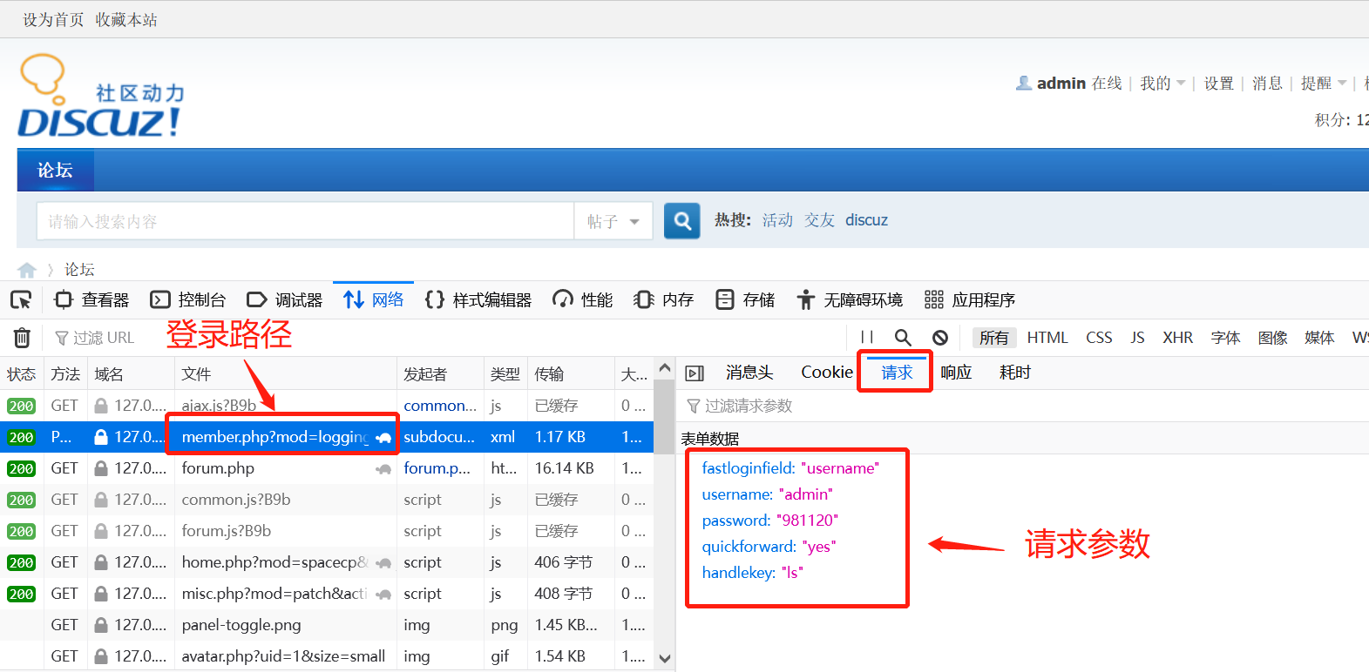Click the request blocking icon
1369x672 pixels.
pos(940,337)
